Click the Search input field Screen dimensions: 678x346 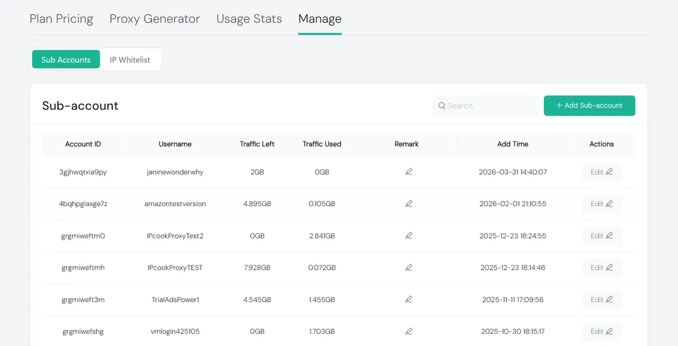(486, 105)
